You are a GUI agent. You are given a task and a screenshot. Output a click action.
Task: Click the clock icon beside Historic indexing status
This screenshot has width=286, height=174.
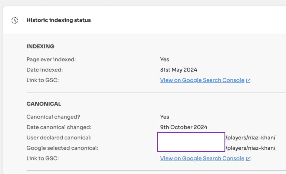click(15, 20)
